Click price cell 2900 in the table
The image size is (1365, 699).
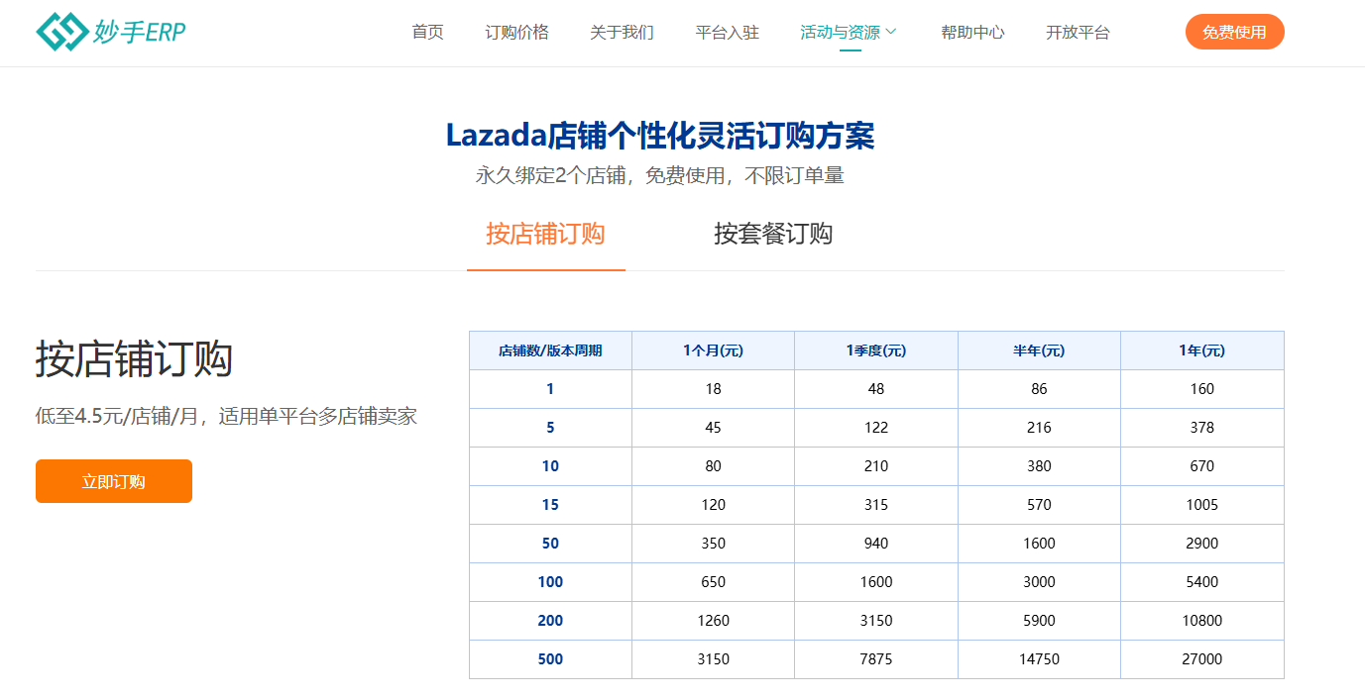pyautogui.click(x=1201, y=544)
